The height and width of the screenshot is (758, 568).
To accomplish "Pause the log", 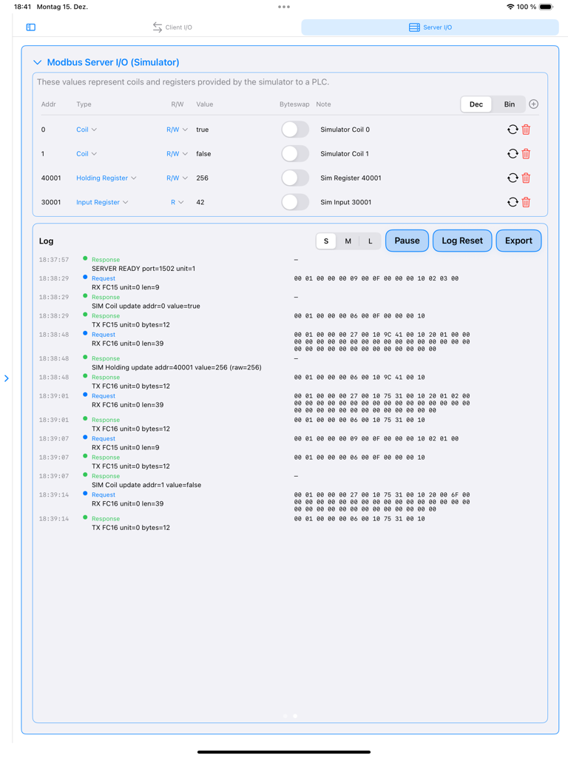I will [x=408, y=241].
